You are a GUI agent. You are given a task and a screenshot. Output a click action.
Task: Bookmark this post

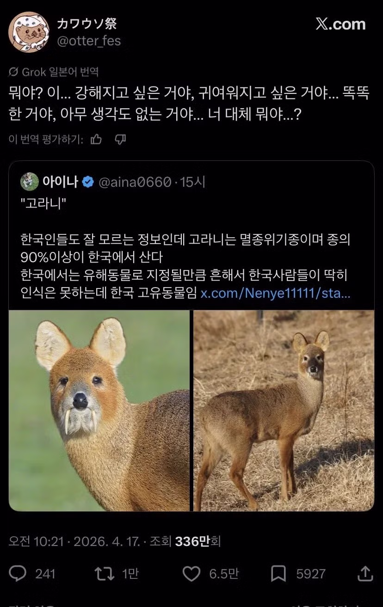pyautogui.click(x=278, y=574)
